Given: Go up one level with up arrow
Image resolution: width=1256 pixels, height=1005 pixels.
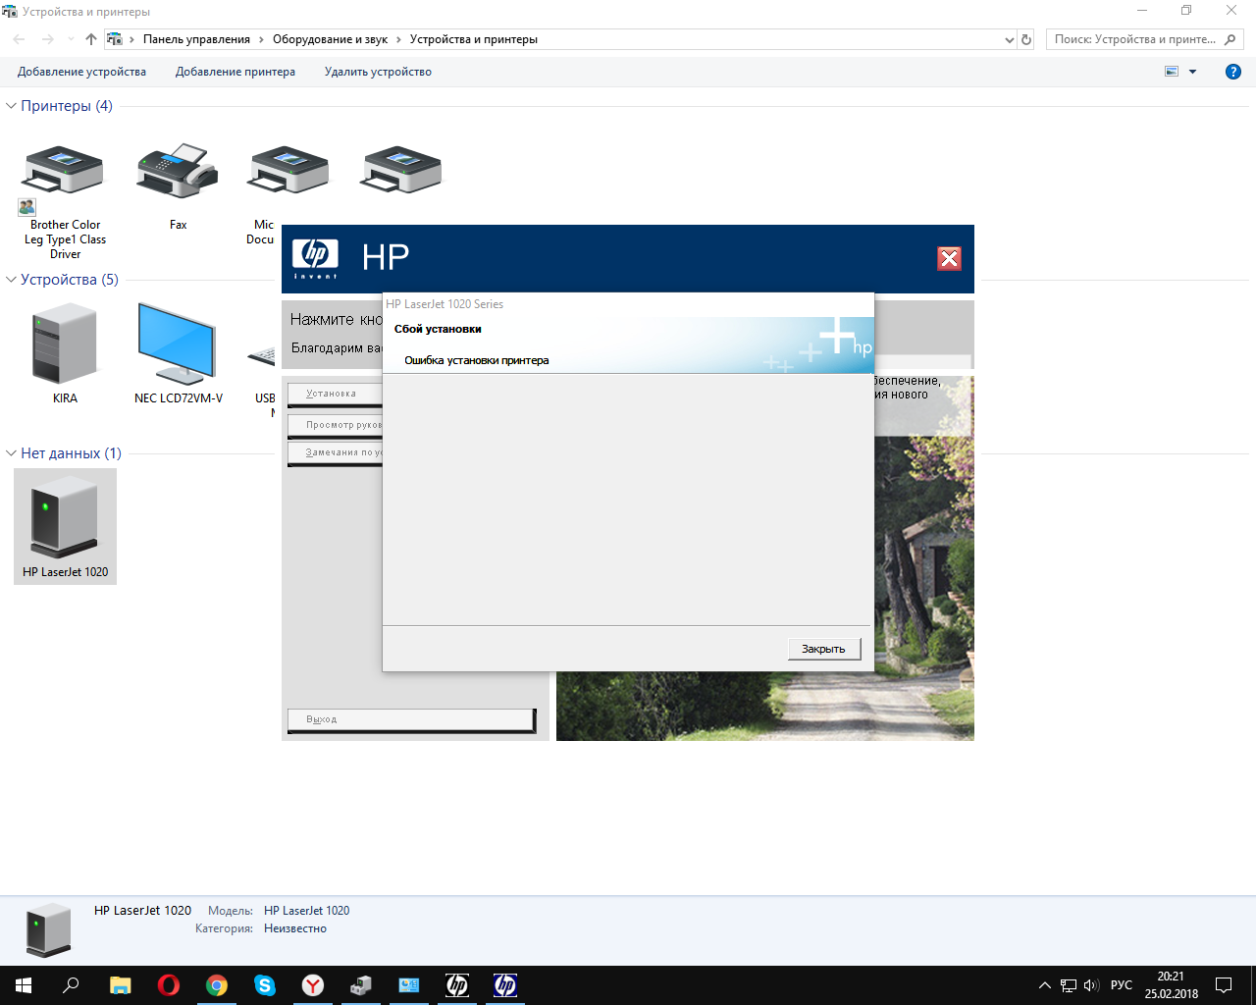Looking at the screenshot, I should (91, 39).
